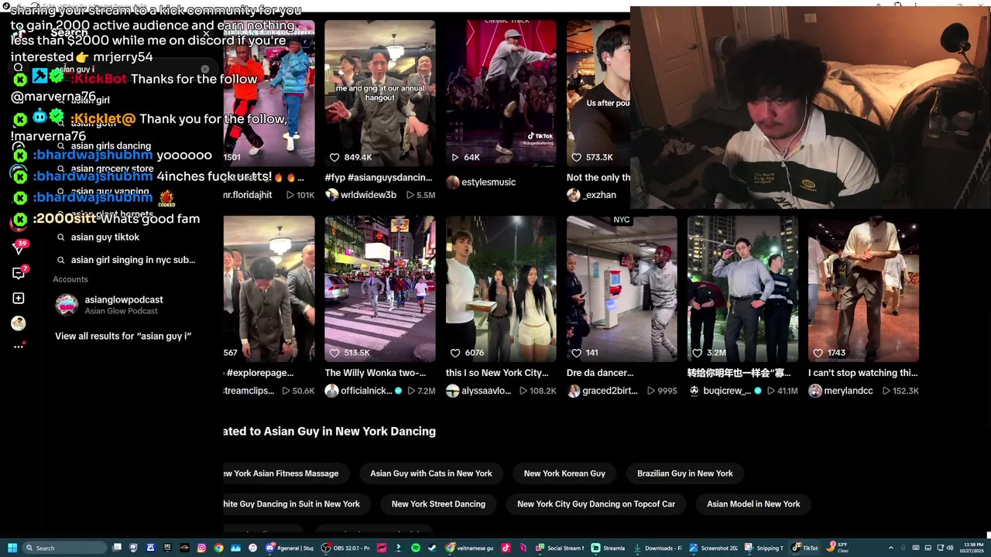
Task: Open wrldwidew3b profile avatar
Action: coord(331,195)
